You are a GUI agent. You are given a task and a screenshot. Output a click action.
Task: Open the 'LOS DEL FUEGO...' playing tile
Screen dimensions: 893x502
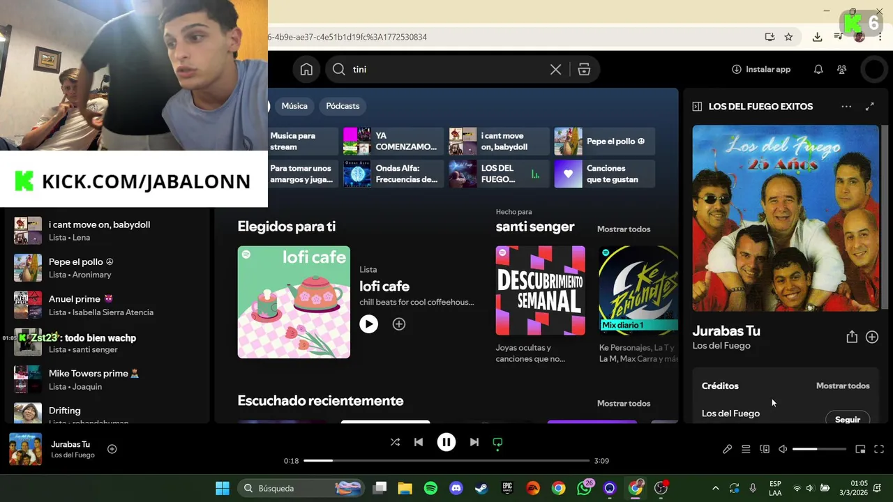point(499,174)
